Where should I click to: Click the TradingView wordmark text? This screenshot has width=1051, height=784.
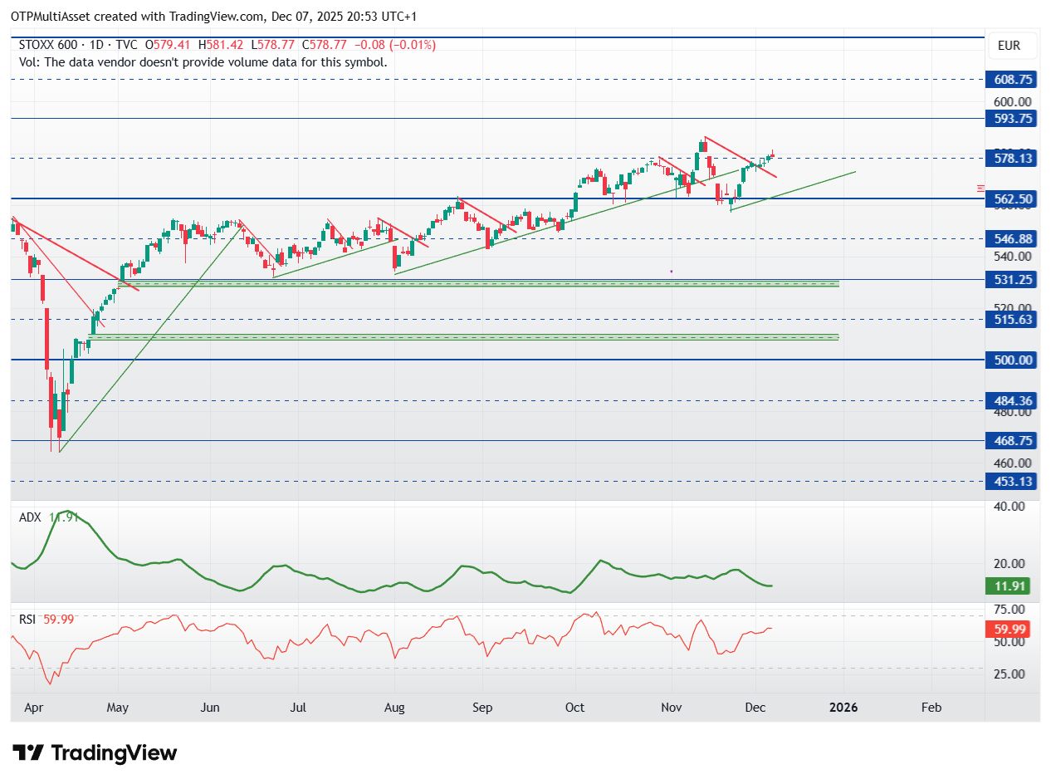[115, 753]
